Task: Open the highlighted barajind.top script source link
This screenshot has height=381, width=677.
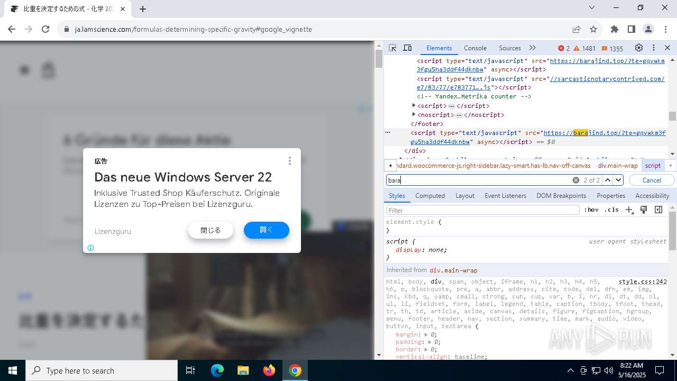Action: coord(538,137)
